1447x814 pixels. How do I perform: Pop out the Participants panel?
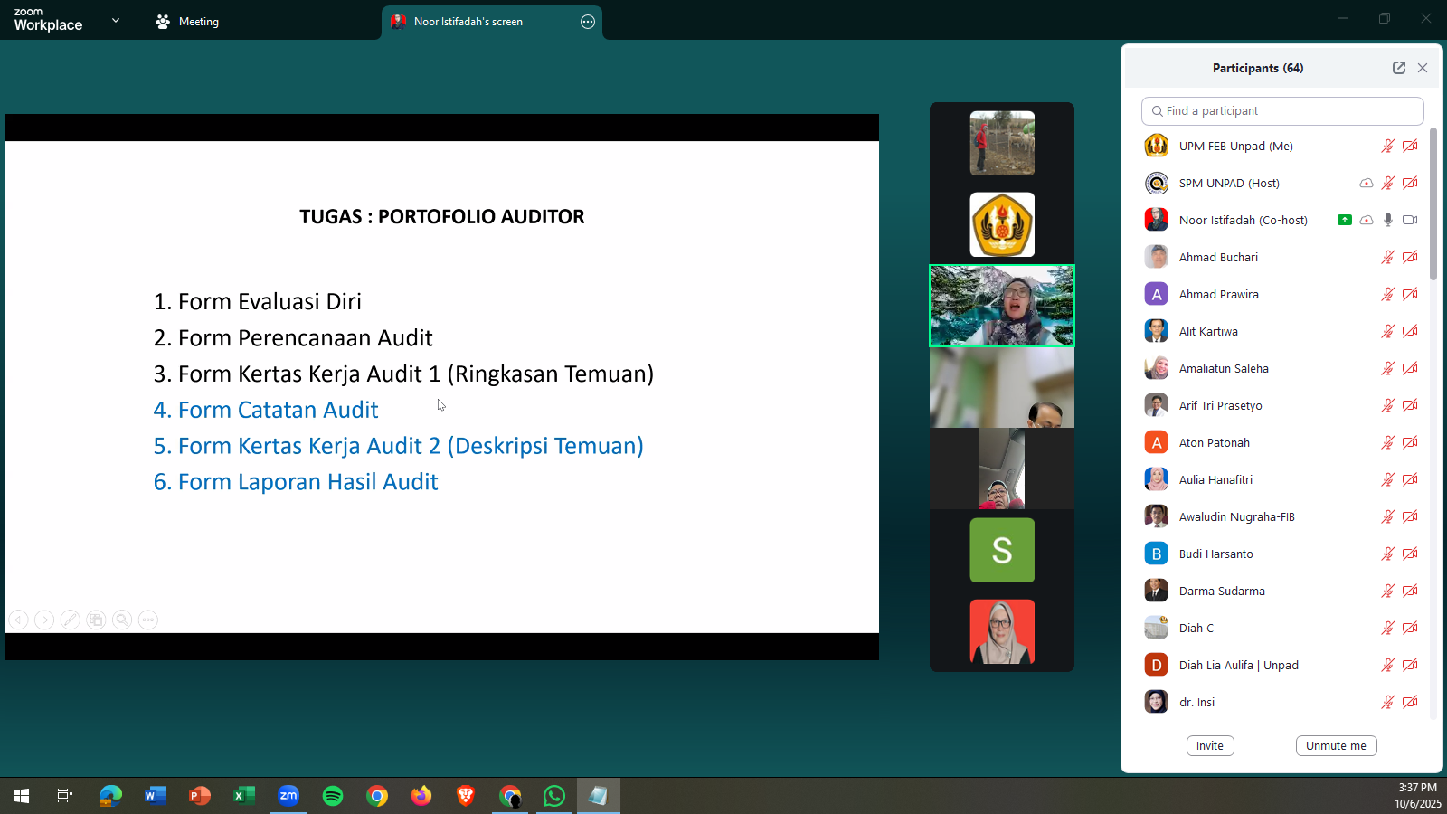1399,68
